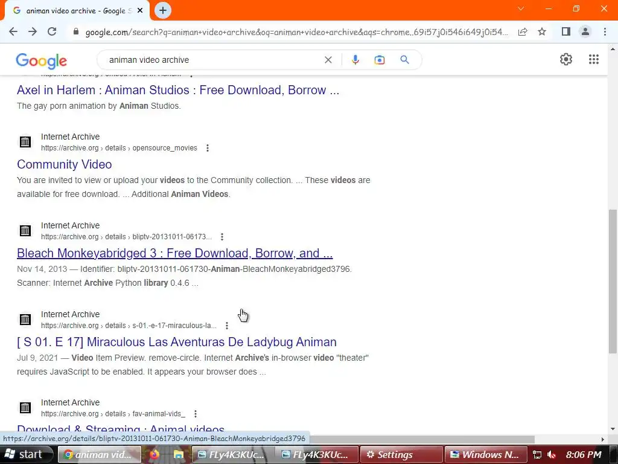Go to the Google home logo
The width and height of the screenshot is (618, 464).
point(42,61)
